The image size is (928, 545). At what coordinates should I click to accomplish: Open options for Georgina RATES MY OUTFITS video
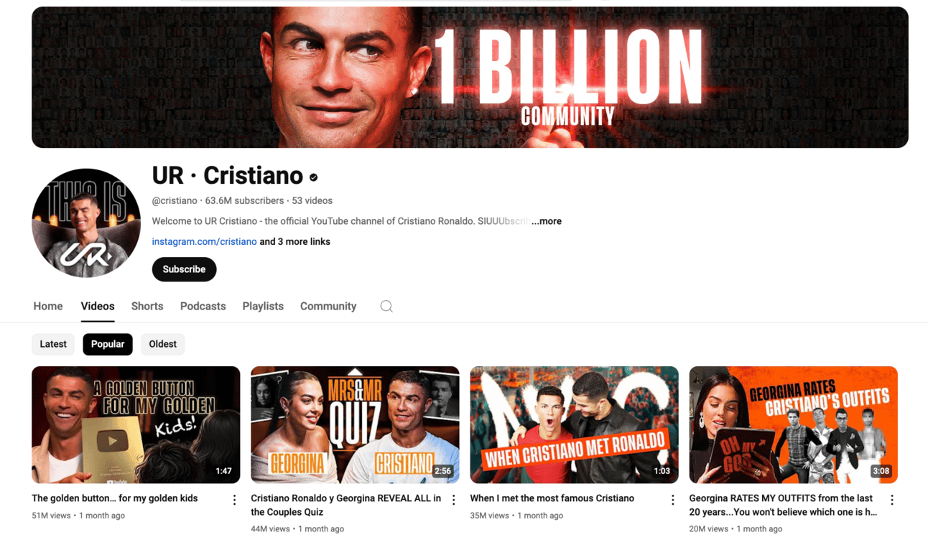pyautogui.click(x=891, y=500)
